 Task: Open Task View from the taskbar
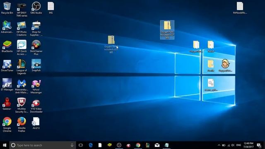click(81, 145)
